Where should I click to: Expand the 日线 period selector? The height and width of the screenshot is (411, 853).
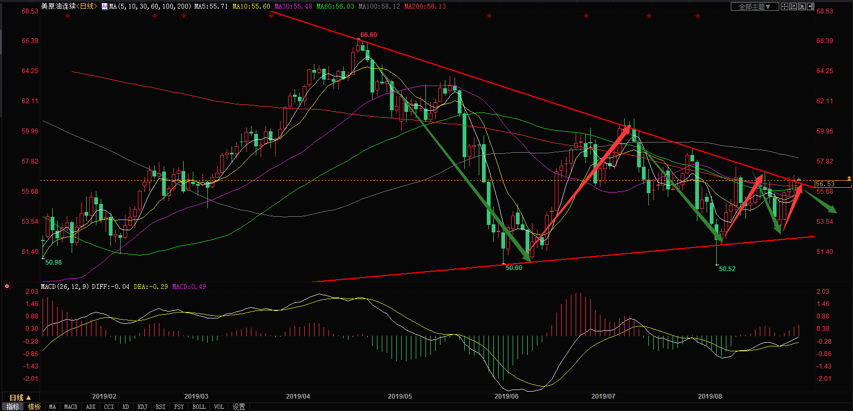pyautogui.click(x=20, y=398)
